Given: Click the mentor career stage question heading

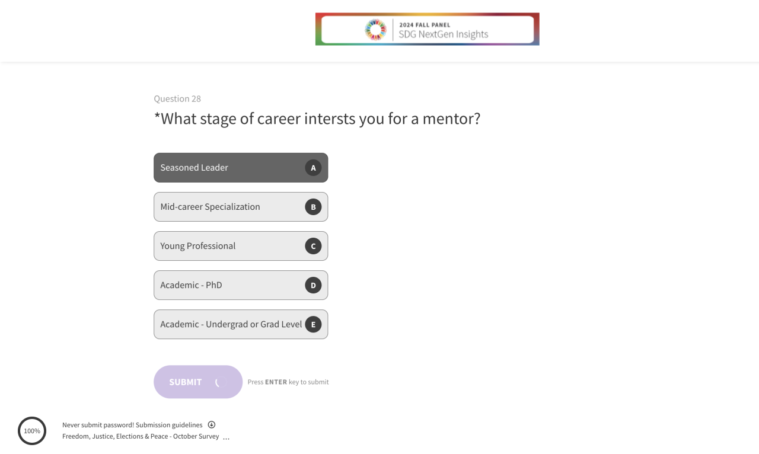Looking at the screenshot, I should pyautogui.click(x=317, y=119).
